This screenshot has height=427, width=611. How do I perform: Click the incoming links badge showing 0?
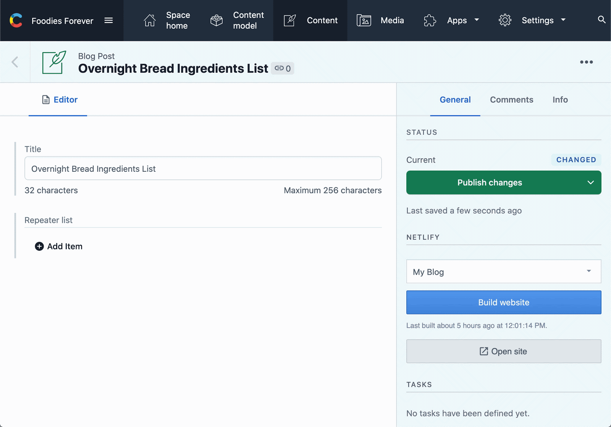tap(283, 69)
